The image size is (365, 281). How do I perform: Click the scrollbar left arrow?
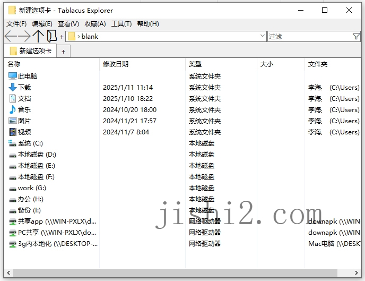(x=8, y=273)
